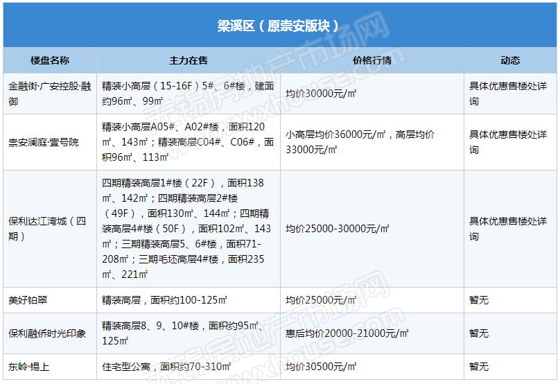Viewport: 560px width, 384px height.
Task: Open the 东岭·锡上 property name
Action: tap(28, 367)
